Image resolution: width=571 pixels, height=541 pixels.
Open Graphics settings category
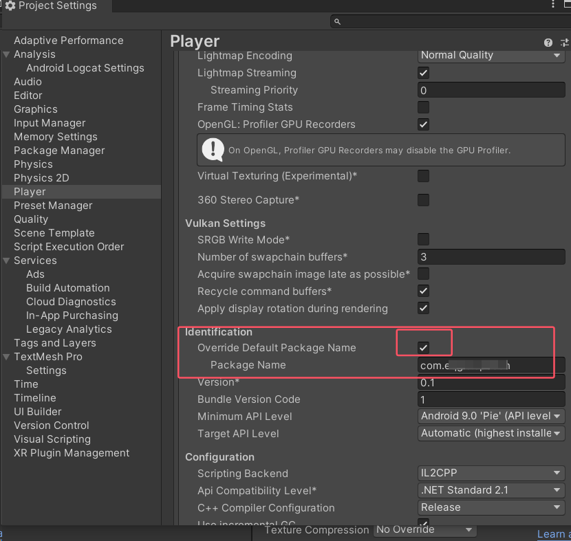(x=36, y=109)
